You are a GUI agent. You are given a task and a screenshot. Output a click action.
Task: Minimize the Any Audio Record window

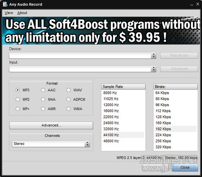pyautogui.click(x=192, y=4)
